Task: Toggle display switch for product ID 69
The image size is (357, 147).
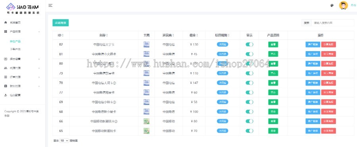Action: pos(250,102)
